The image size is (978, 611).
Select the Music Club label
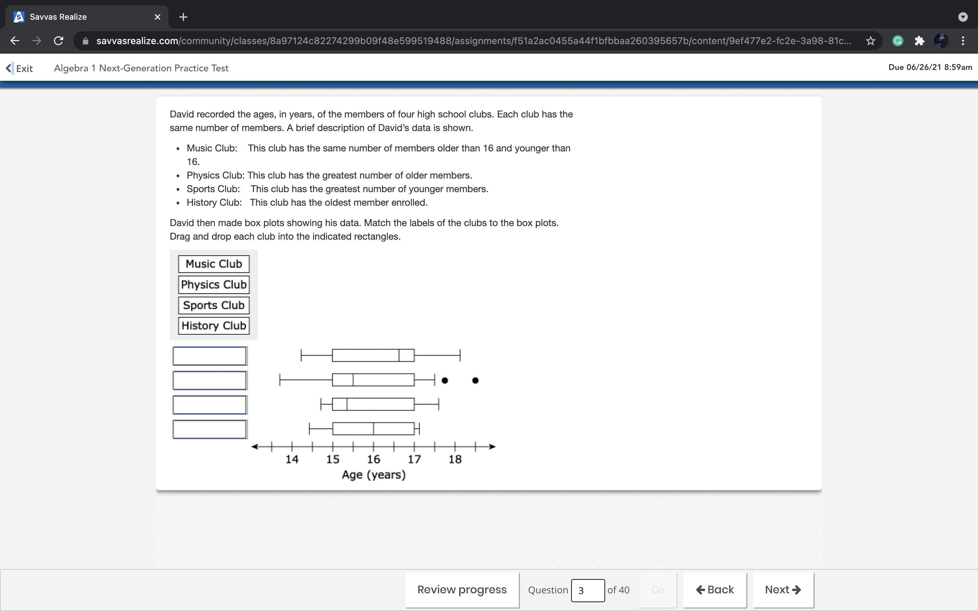[214, 264]
